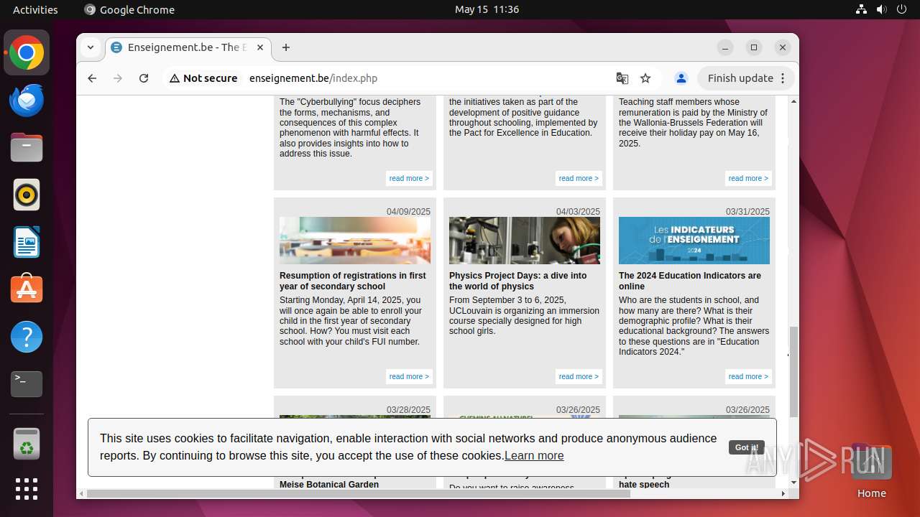Open the Chrome profile avatar
The height and width of the screenshot is (517, 920).
click(x=681, y=78)
